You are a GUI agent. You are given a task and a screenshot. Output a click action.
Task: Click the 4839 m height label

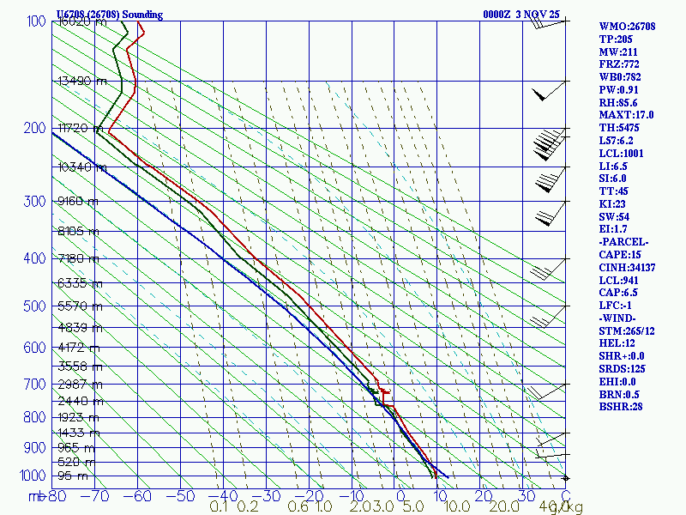click(x=80, y=328)
